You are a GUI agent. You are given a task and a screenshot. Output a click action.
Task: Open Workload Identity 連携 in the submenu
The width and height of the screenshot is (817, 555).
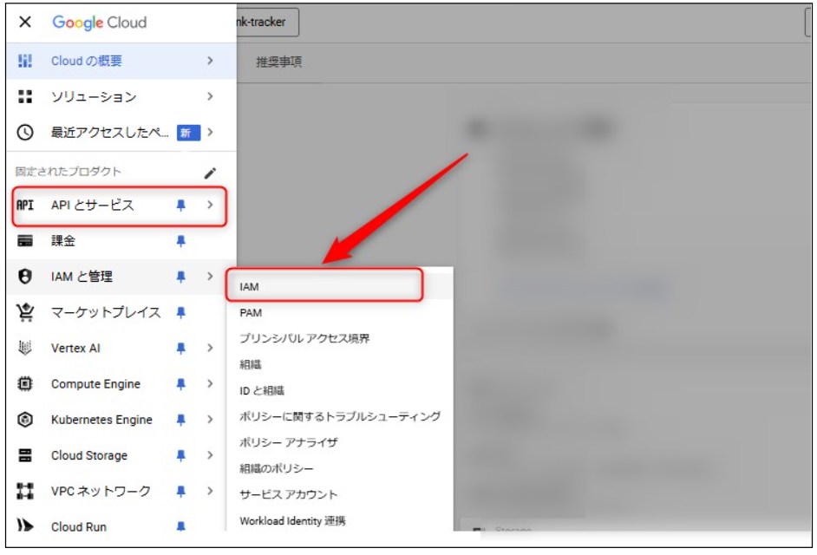(340, 520)
